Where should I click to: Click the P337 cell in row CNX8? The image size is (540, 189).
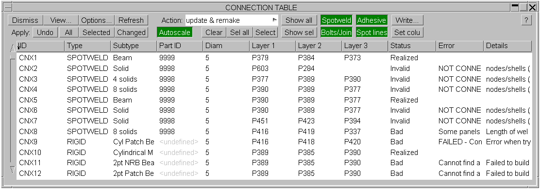352,132
